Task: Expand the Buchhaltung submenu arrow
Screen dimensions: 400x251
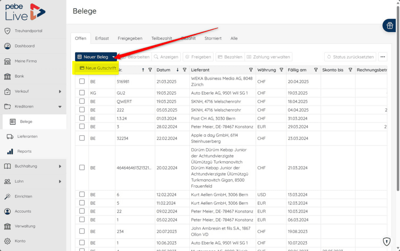Action: [60, 166]
